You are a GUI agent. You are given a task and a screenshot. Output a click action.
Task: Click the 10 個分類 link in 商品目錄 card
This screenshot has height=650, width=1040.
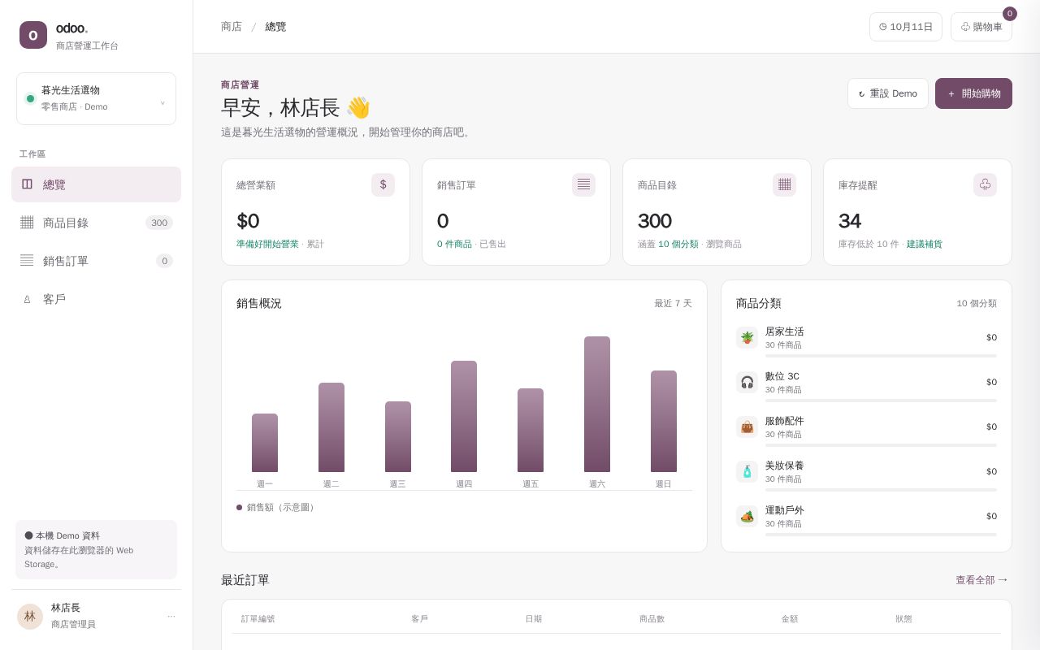[x=678, y=244]
